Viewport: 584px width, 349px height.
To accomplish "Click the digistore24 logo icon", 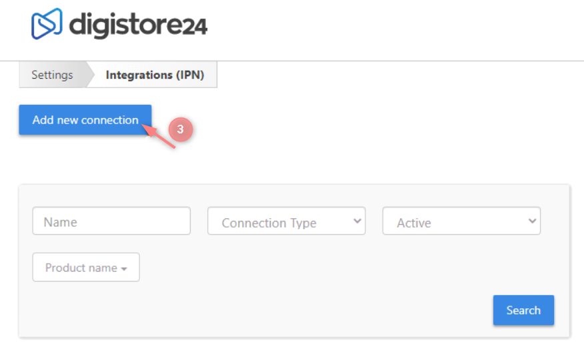I will [47, 23].
